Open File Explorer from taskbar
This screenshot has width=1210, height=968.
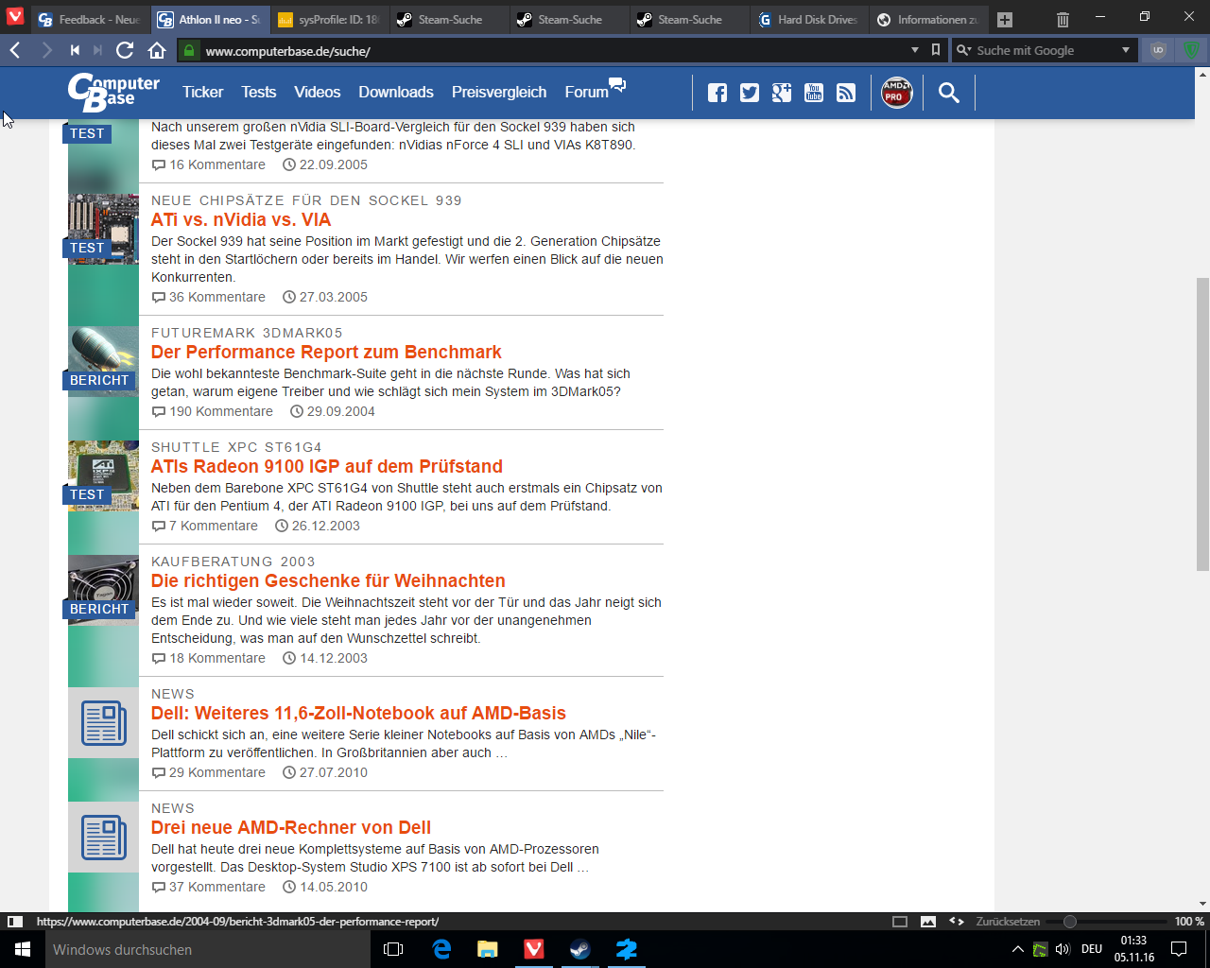click(x=488, y=949)
